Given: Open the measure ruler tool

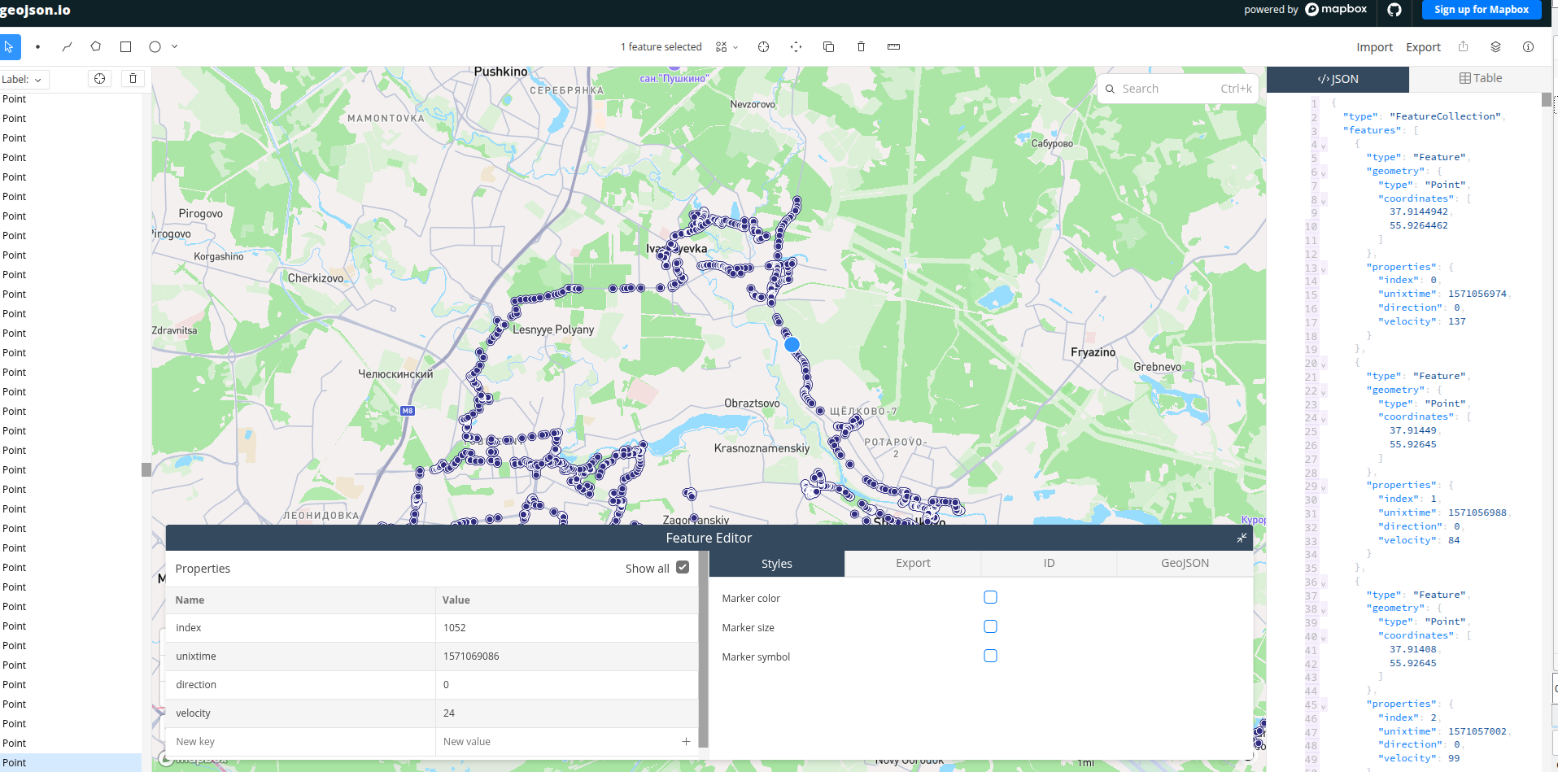Looking at the screenshot, I should pyautogui.click(x=893, y=47).
